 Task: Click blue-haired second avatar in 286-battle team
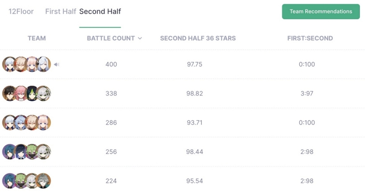tap(21, 122)
